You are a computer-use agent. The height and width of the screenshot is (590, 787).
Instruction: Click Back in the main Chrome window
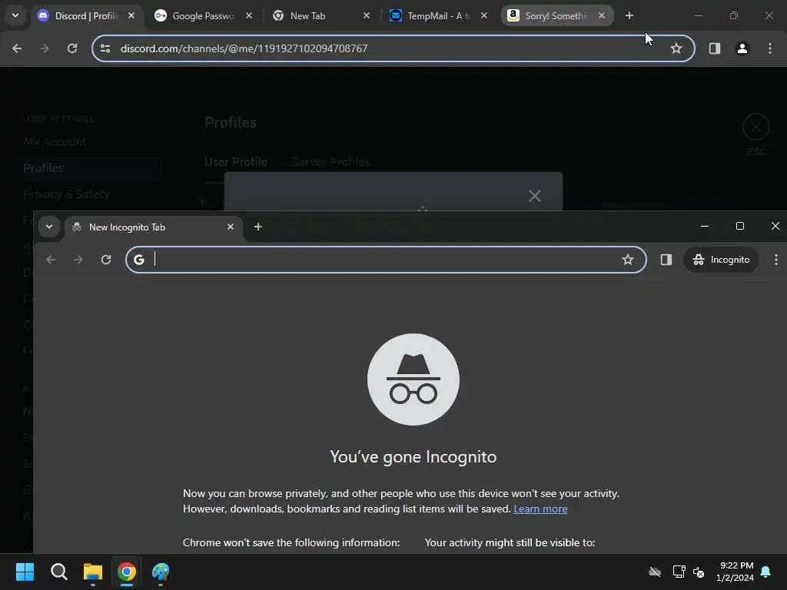17,48
